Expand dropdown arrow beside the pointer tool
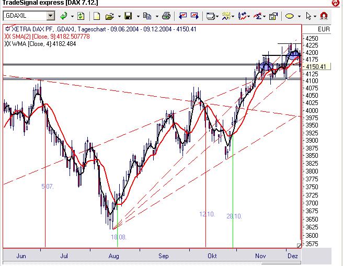343x266 pixels. pyautogui.click(x=315, y=16)
